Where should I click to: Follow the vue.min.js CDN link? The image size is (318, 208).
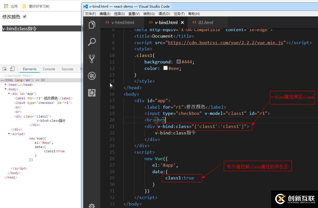point(225,43)
